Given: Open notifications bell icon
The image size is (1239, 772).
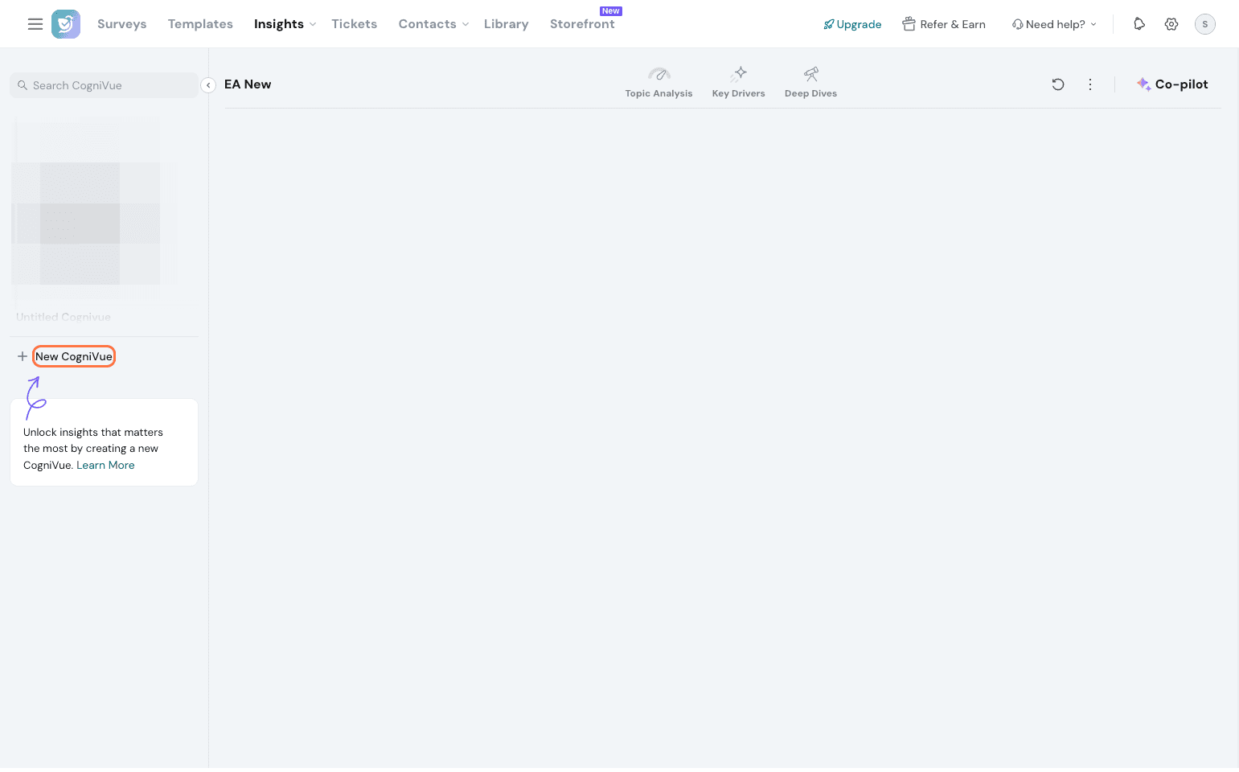Looking at the screenshot, I should coord(1139,24).
